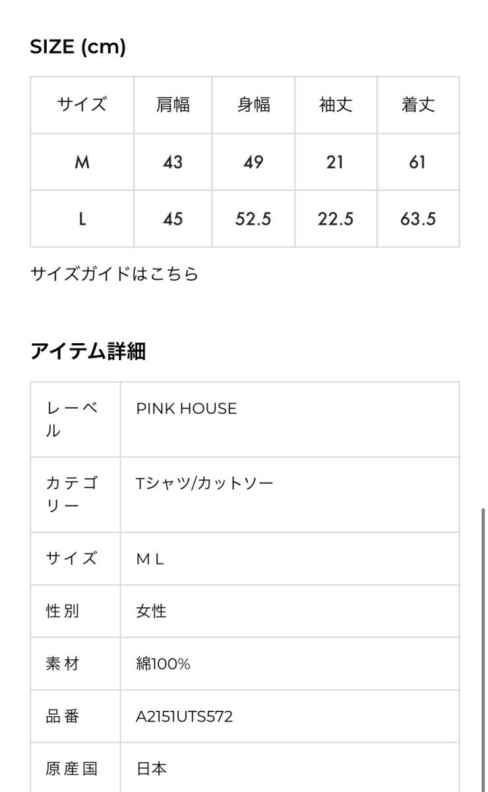Click the L row label in size table
This screenshot has height=792, width=488.
(x=82, y=219)
